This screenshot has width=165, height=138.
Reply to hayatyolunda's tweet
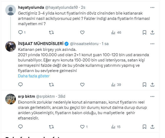[21, 33]
